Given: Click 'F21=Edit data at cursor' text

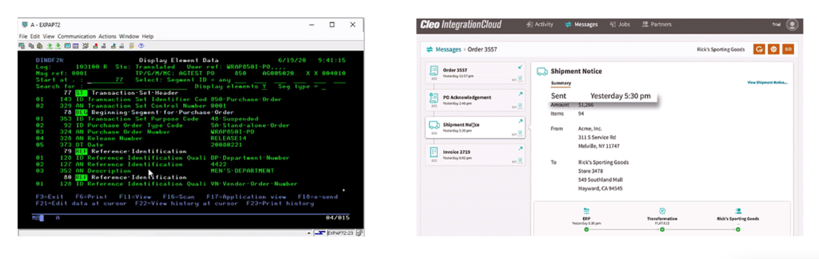Looking at the screenshot, I should coord(81,204).
